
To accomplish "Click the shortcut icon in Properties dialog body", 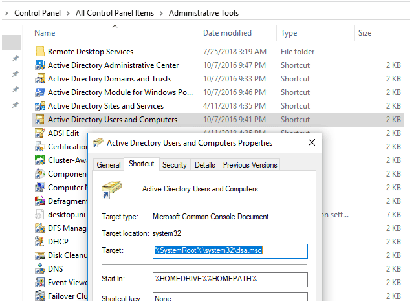I will coord(111,190).
